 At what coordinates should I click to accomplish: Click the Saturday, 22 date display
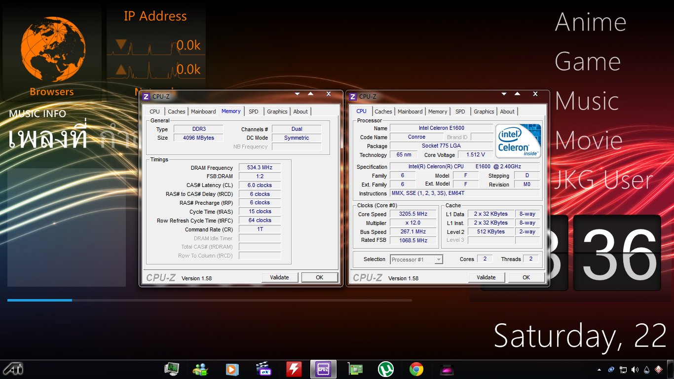point(581,336)
